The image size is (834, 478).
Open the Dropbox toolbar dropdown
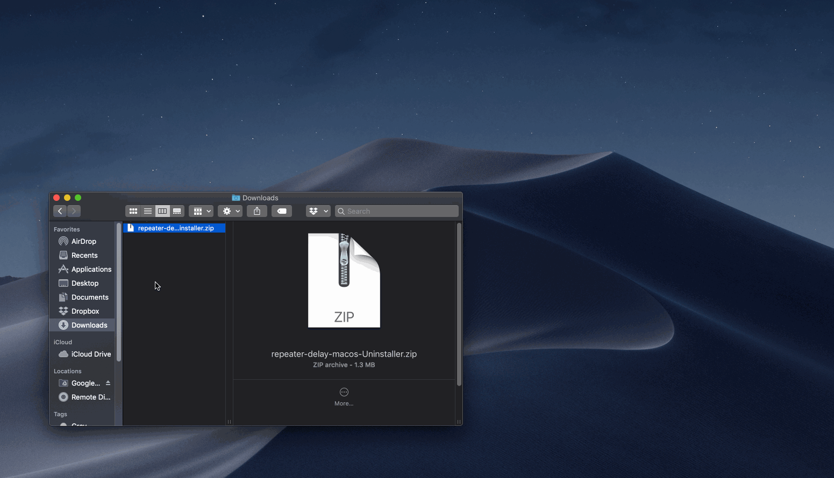pos(318,211)
